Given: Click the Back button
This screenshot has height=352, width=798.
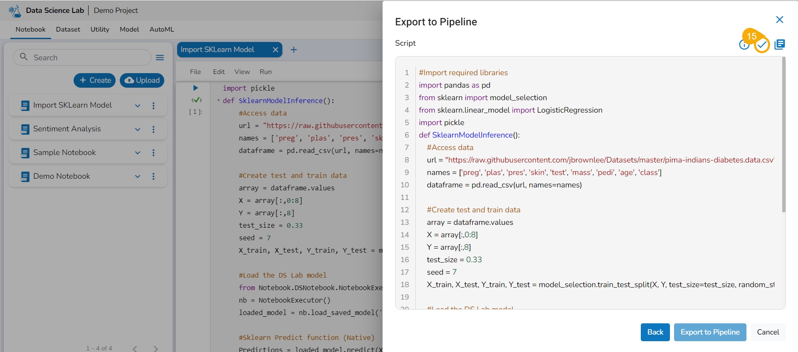Looking at the screenshot, I should pos(655,332).
